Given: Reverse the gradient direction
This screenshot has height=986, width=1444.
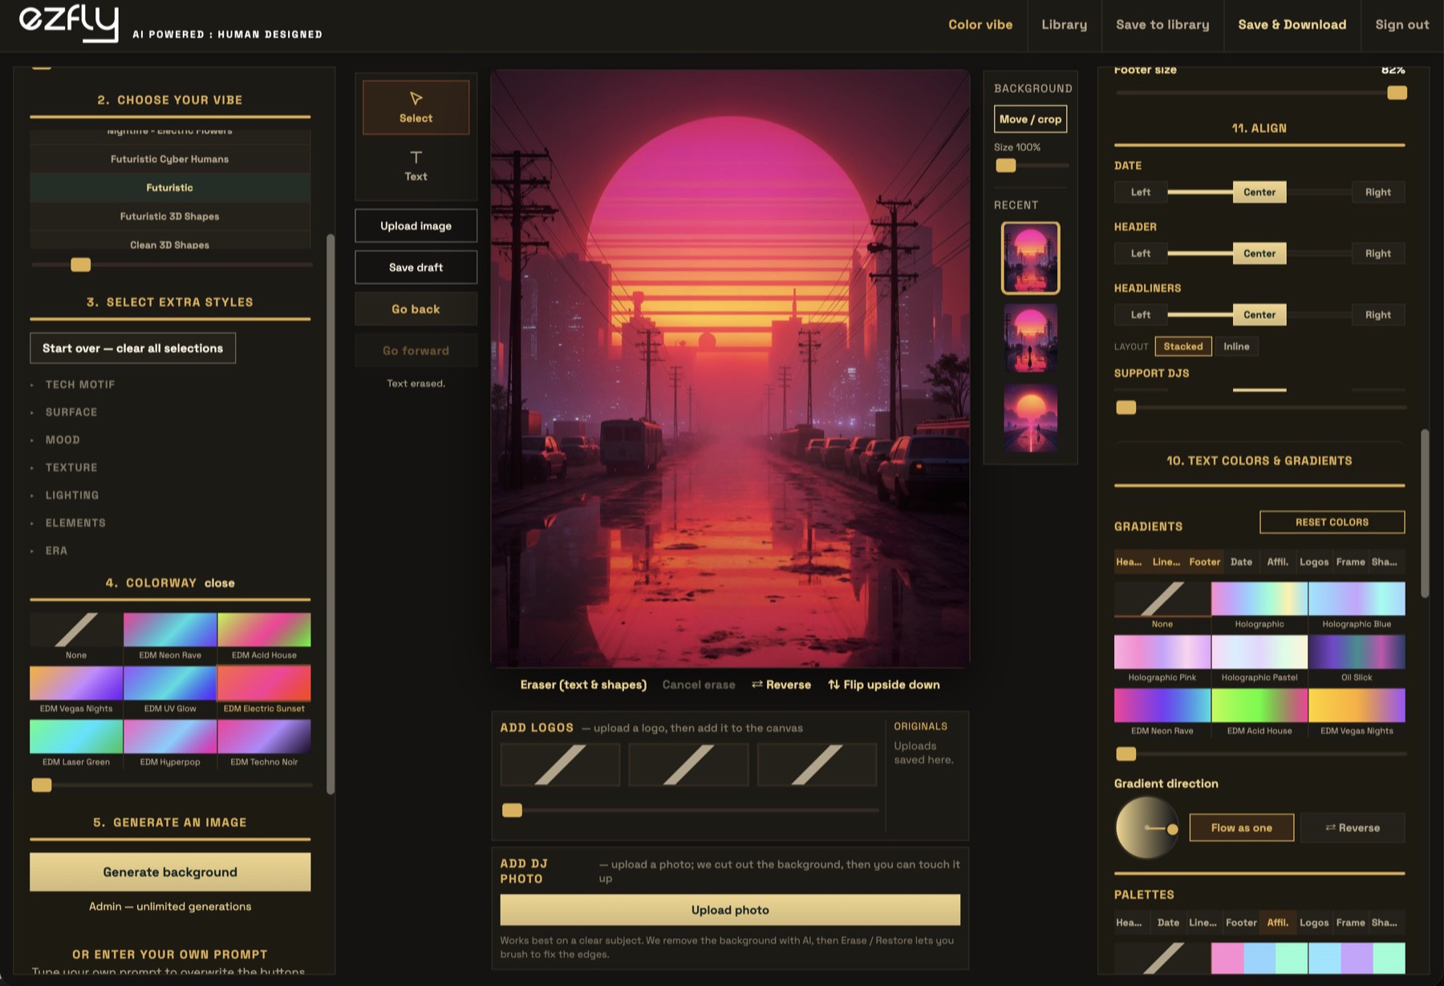Looking at the screenshot, I should 1353,828.
